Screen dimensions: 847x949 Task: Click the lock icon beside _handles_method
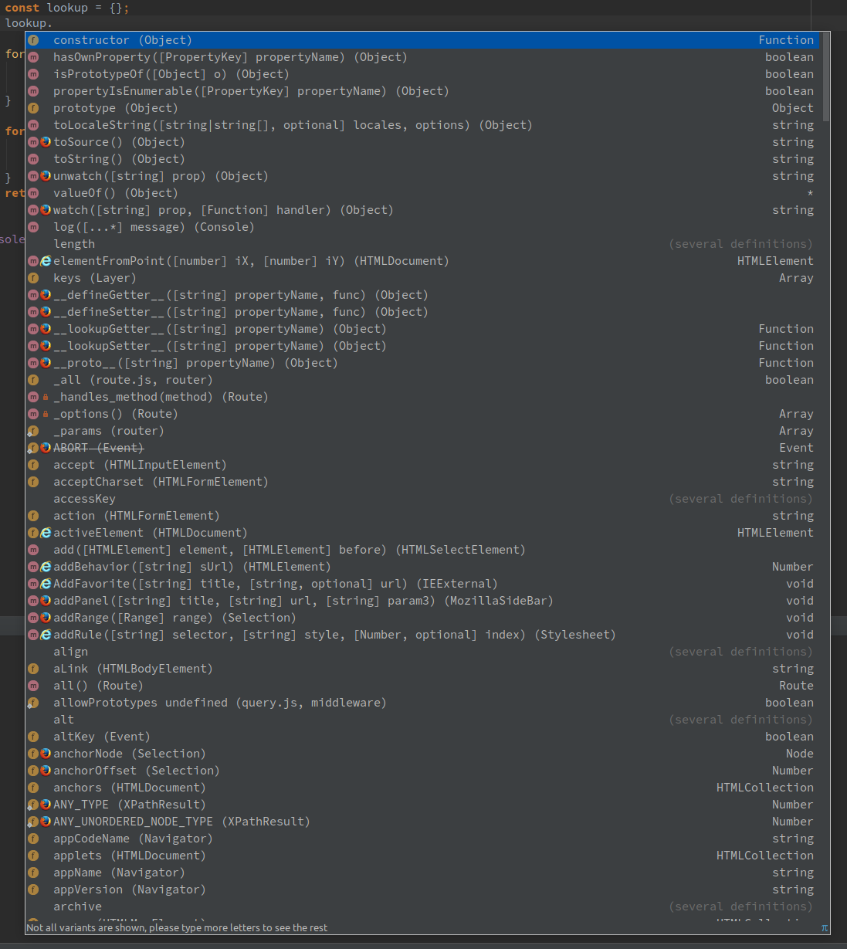click(45, 396)
